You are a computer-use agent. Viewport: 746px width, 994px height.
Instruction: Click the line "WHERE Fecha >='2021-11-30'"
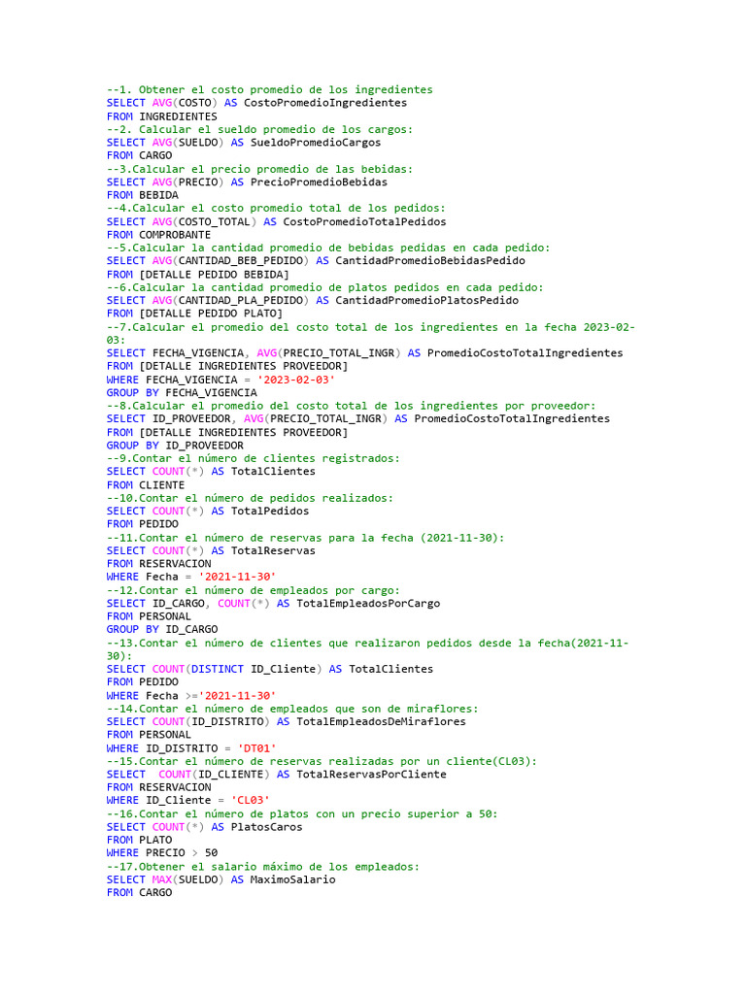[191, 695]
